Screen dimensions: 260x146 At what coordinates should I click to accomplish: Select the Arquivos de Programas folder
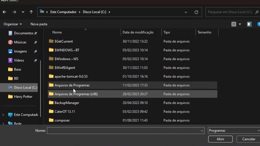132,85
